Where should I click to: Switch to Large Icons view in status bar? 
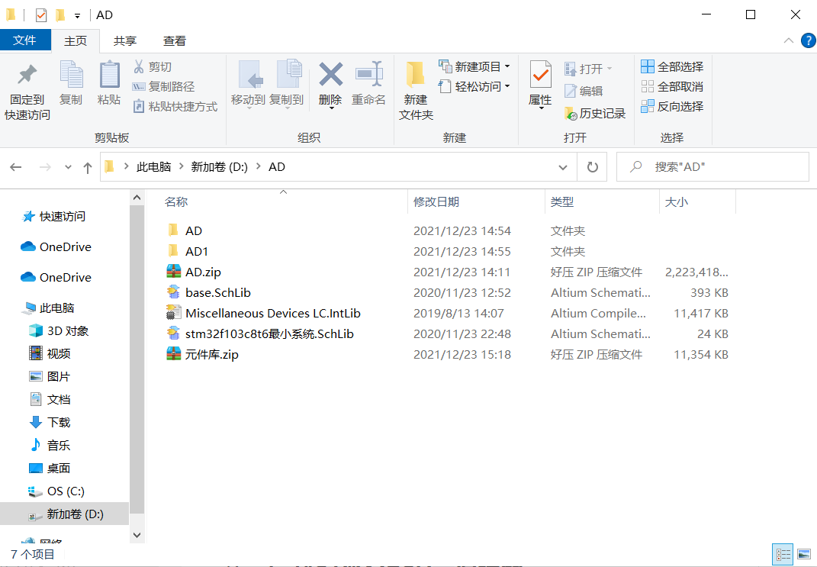(804, 555)
